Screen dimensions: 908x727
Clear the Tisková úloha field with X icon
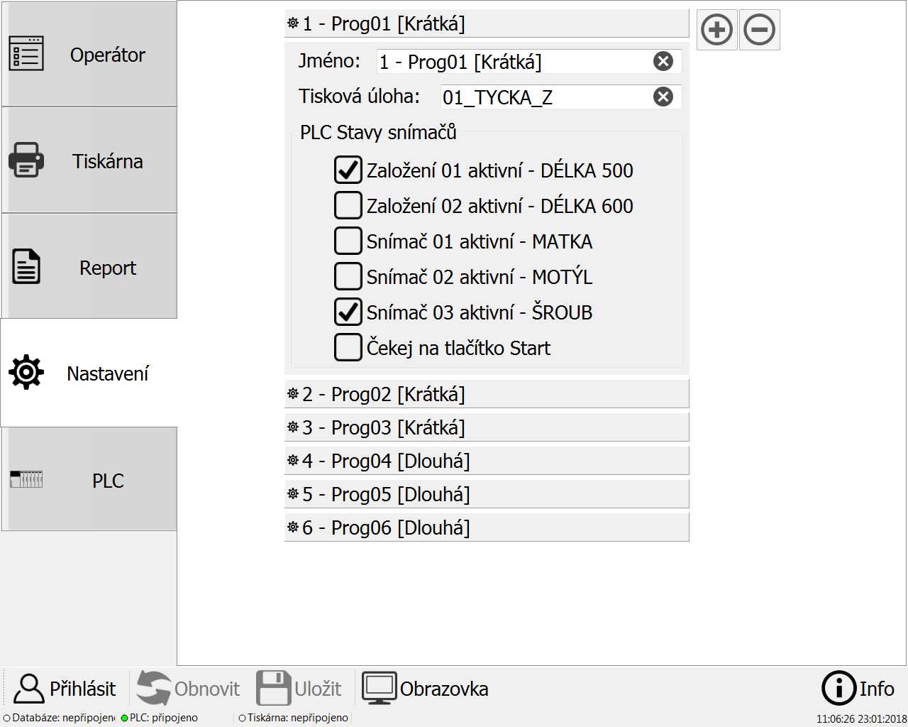(663, 97)
